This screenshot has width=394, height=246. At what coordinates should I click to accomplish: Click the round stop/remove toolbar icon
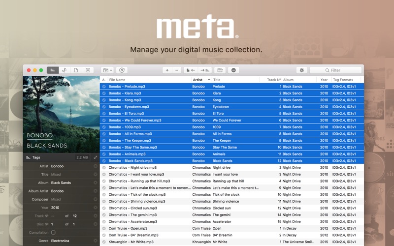[233, 70]
